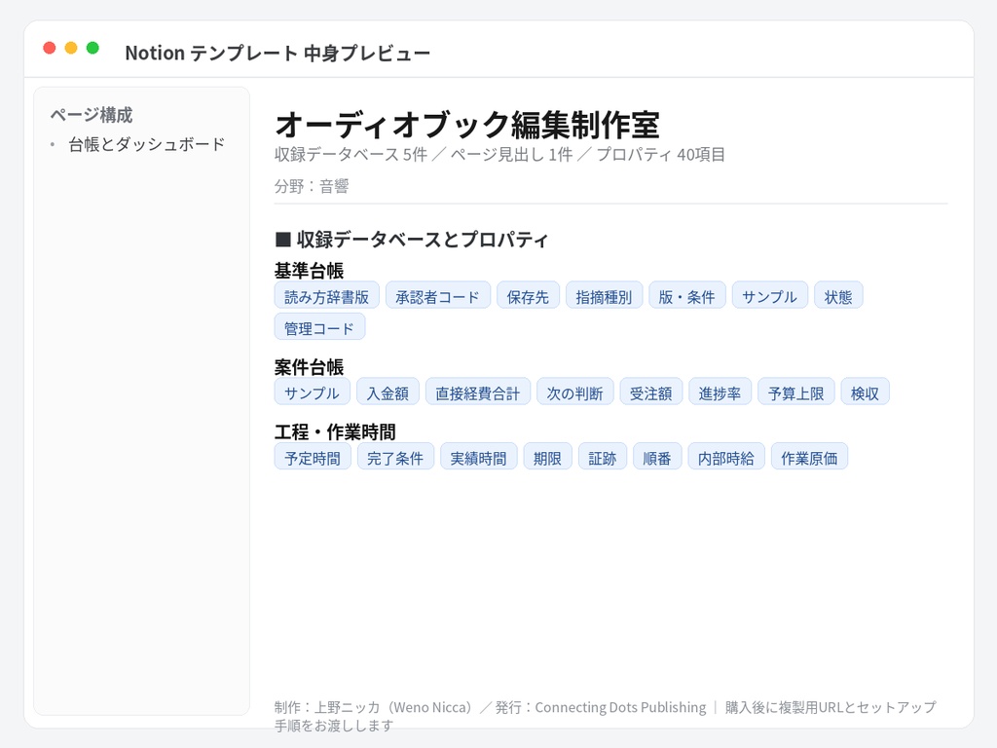Screen dimensions: 997x748
Task: Click the オーディオブック編集制作室 title
Action: coord(467,124)
